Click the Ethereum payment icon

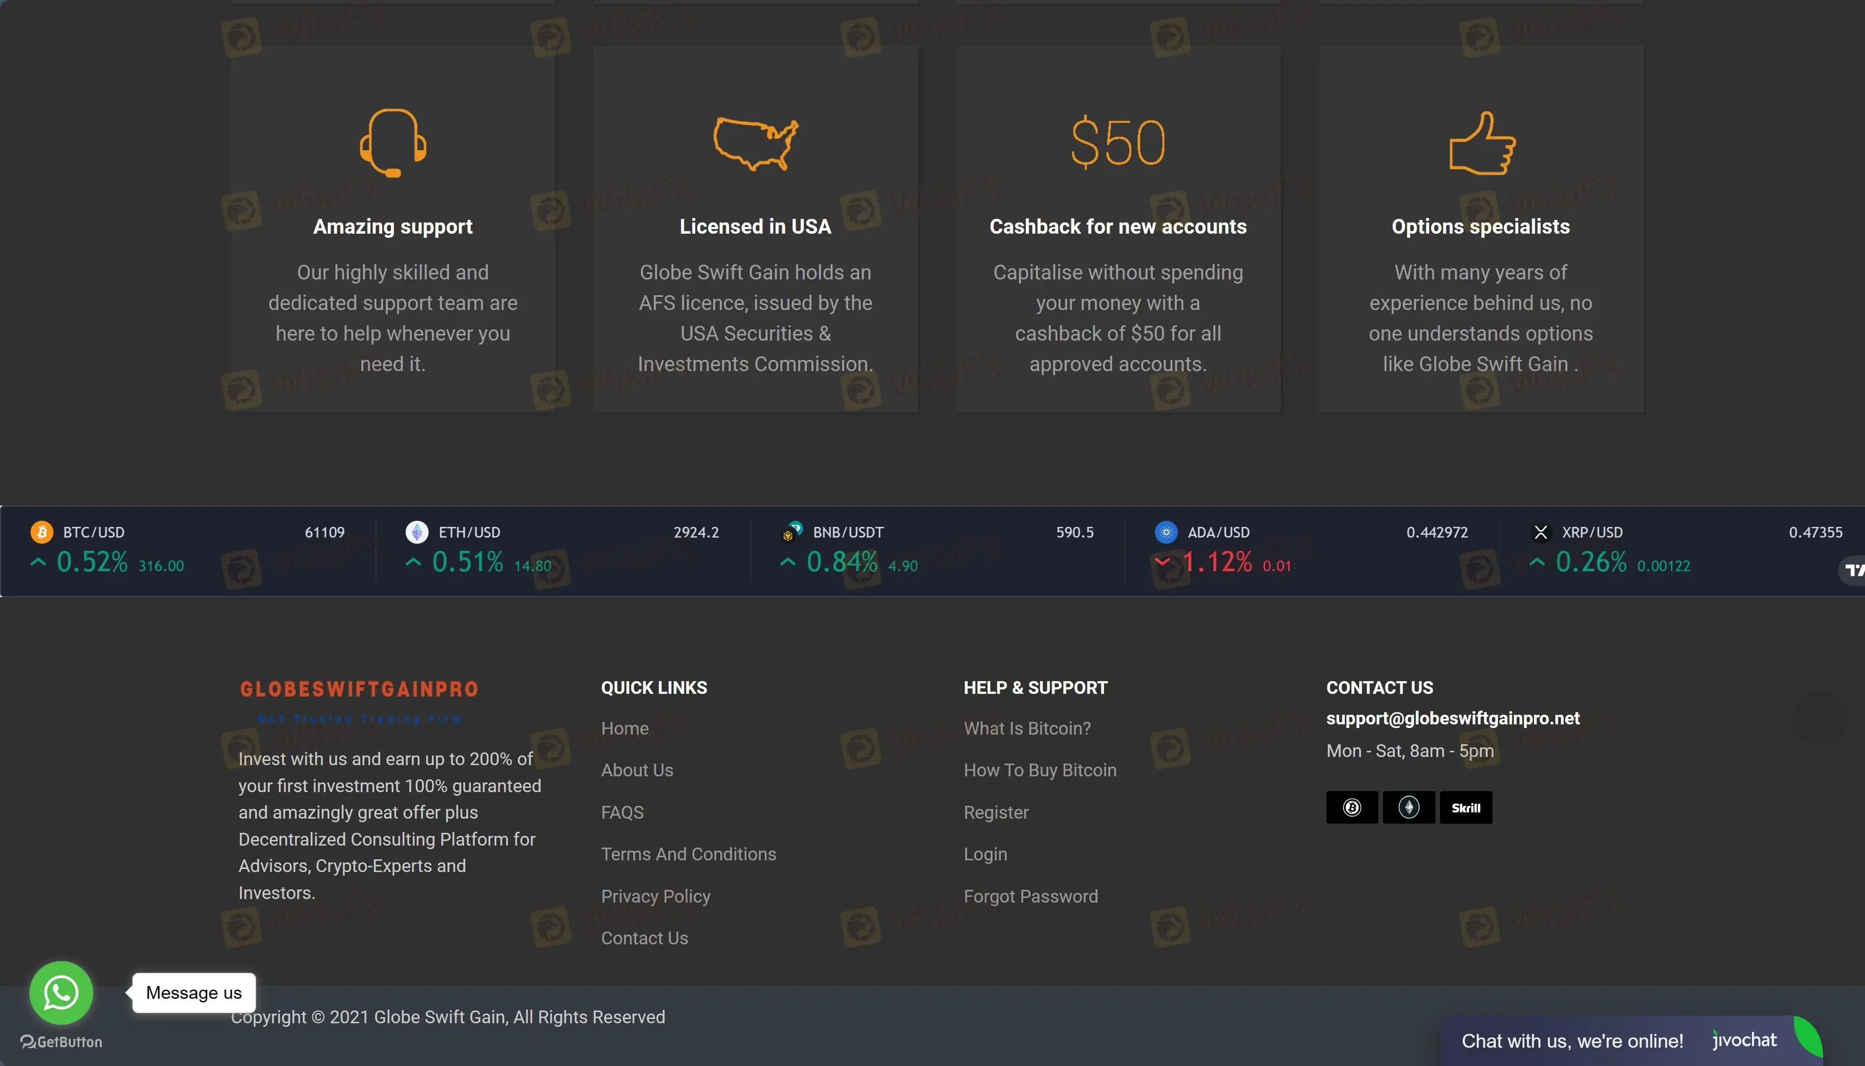point(1408,807)
